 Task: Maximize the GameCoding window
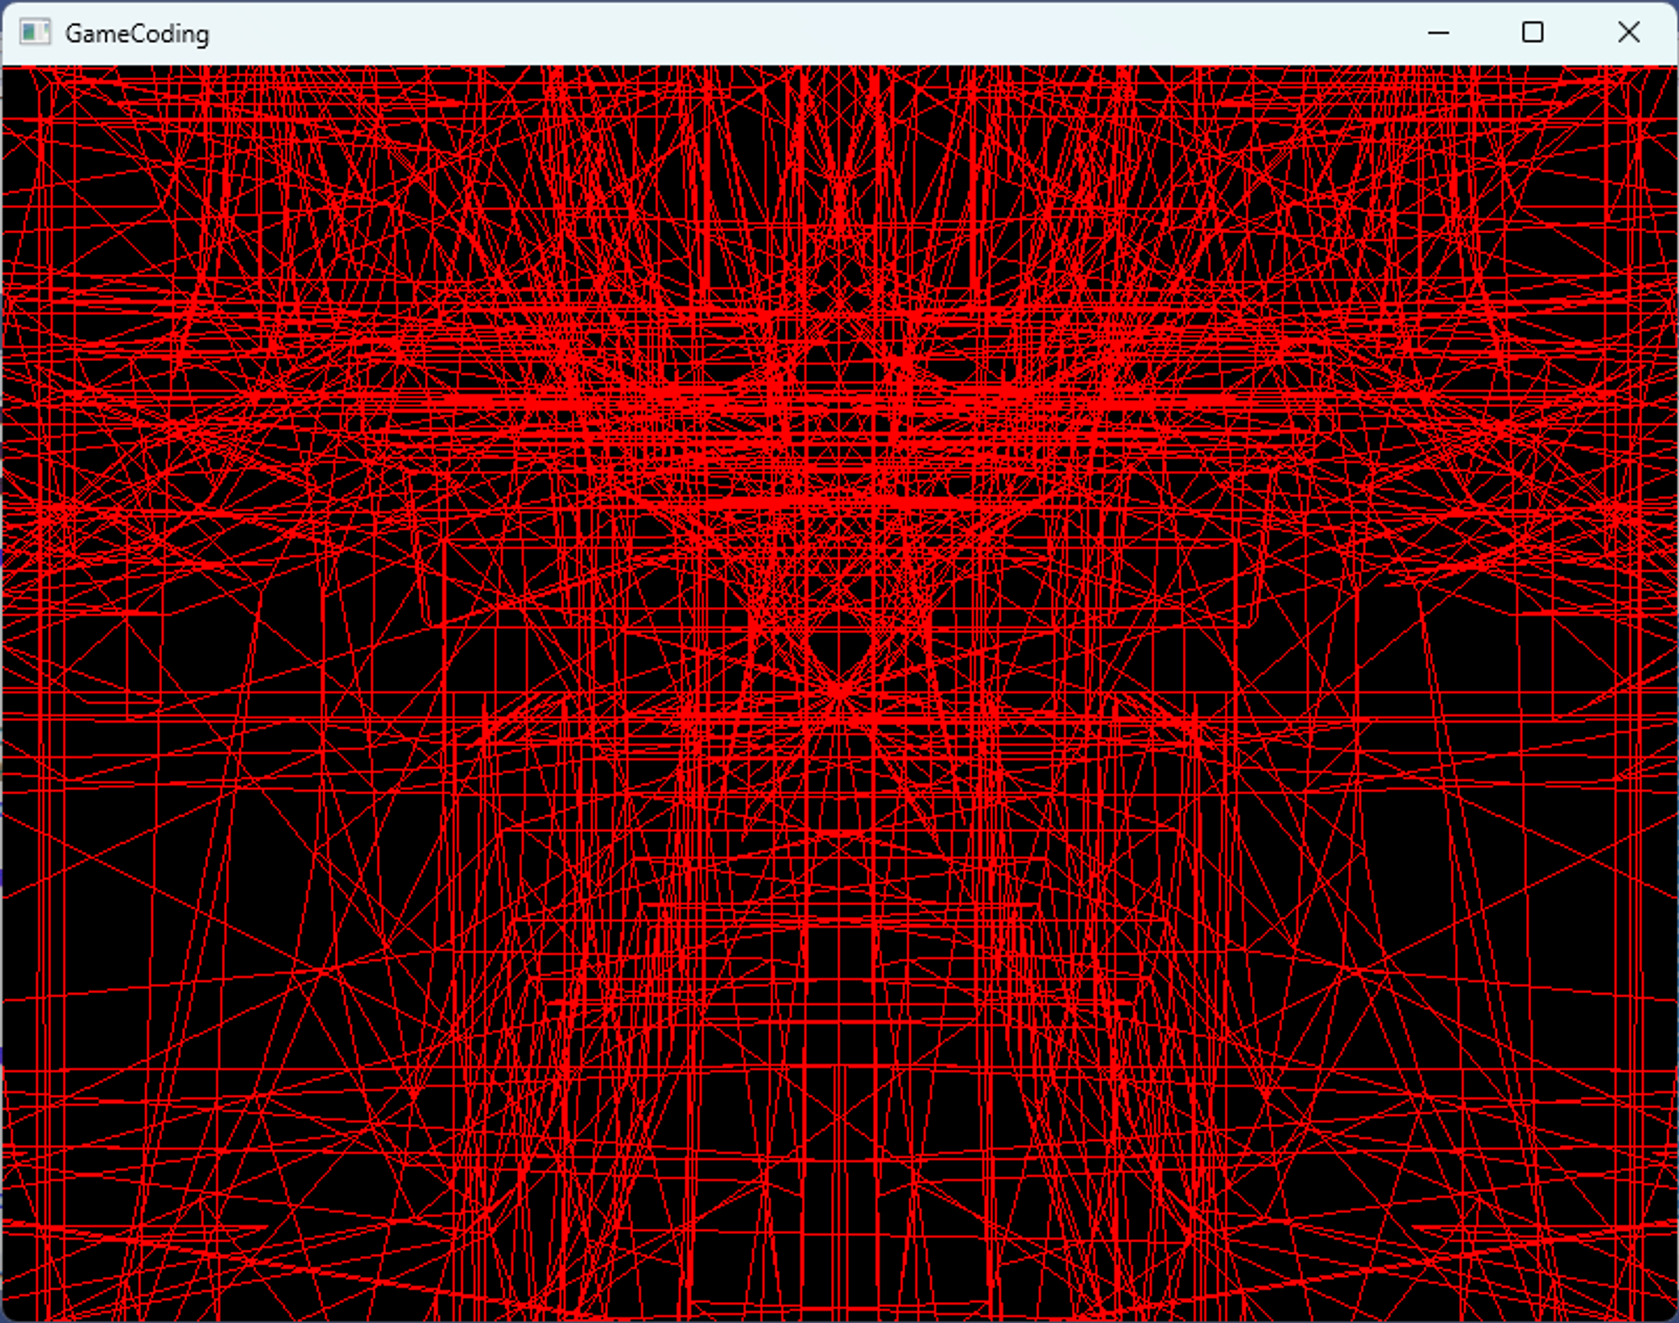(1532, 33)
